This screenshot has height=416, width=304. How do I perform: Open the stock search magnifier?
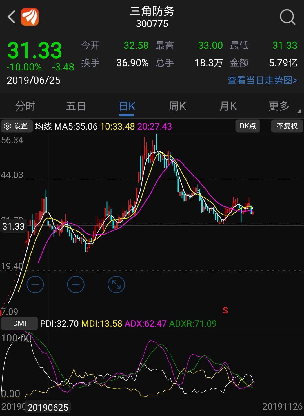[287, 17]
